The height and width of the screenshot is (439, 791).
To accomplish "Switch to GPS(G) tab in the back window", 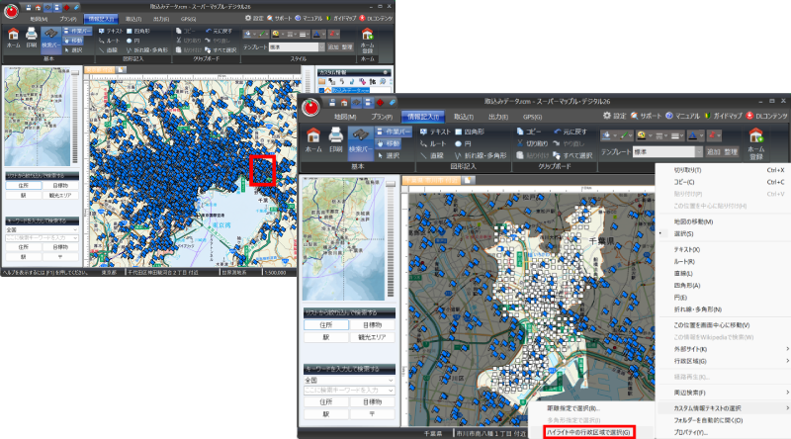I will (x=188, y=19).
